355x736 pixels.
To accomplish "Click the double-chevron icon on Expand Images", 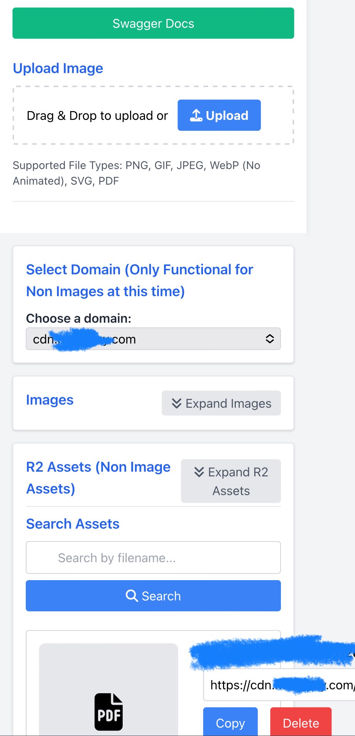I will [x=177, y=403].
